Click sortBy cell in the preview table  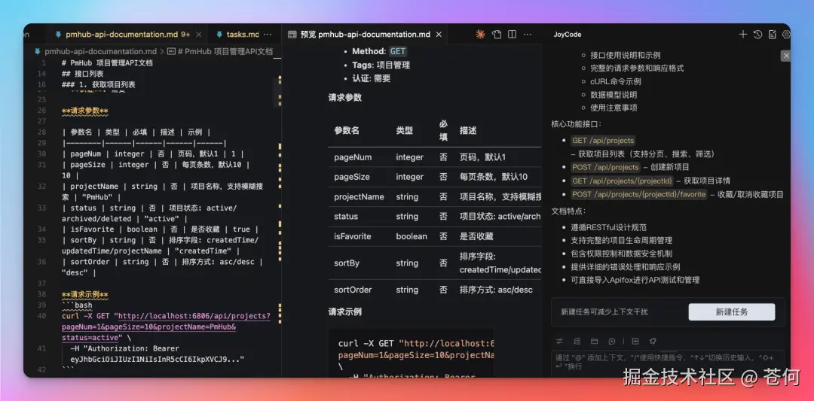pos(346,263)
